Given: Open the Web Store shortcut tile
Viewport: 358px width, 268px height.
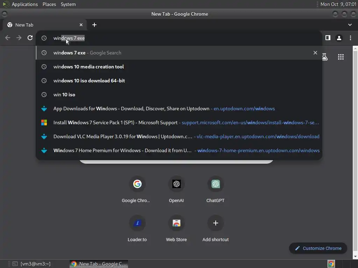Looking at the screenshot, I should [x=176, y=229].
